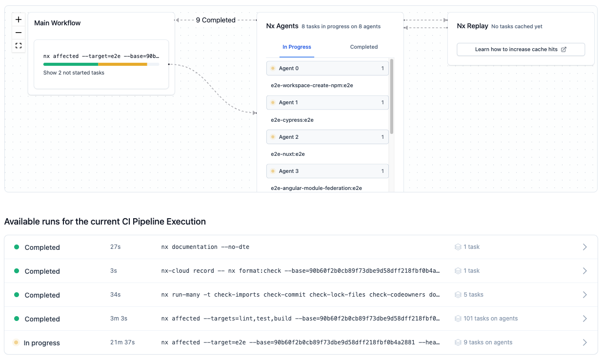Click layers icon beside 101 tasks on agents
Viewport: 602px width, 358px height.
[x=458, y=319]
